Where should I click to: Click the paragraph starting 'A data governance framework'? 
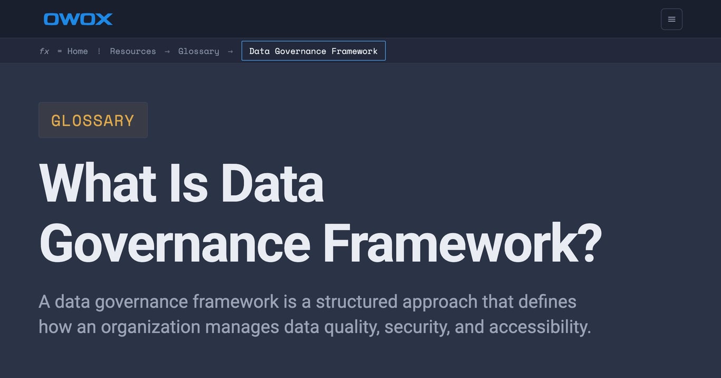tap(315, 314)
